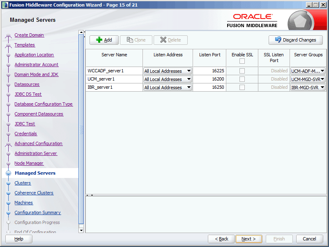329x247 pixels.
Task: Click the Discard Changes button
Action: [x=296, y=40]
